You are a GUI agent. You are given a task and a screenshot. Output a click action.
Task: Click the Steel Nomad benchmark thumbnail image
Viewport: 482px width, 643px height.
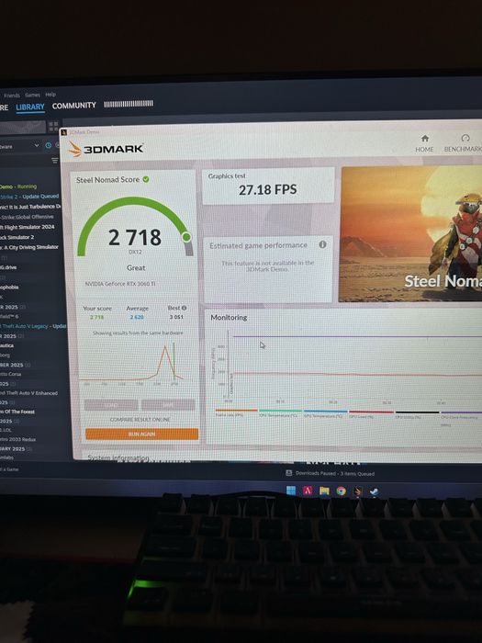411,233
